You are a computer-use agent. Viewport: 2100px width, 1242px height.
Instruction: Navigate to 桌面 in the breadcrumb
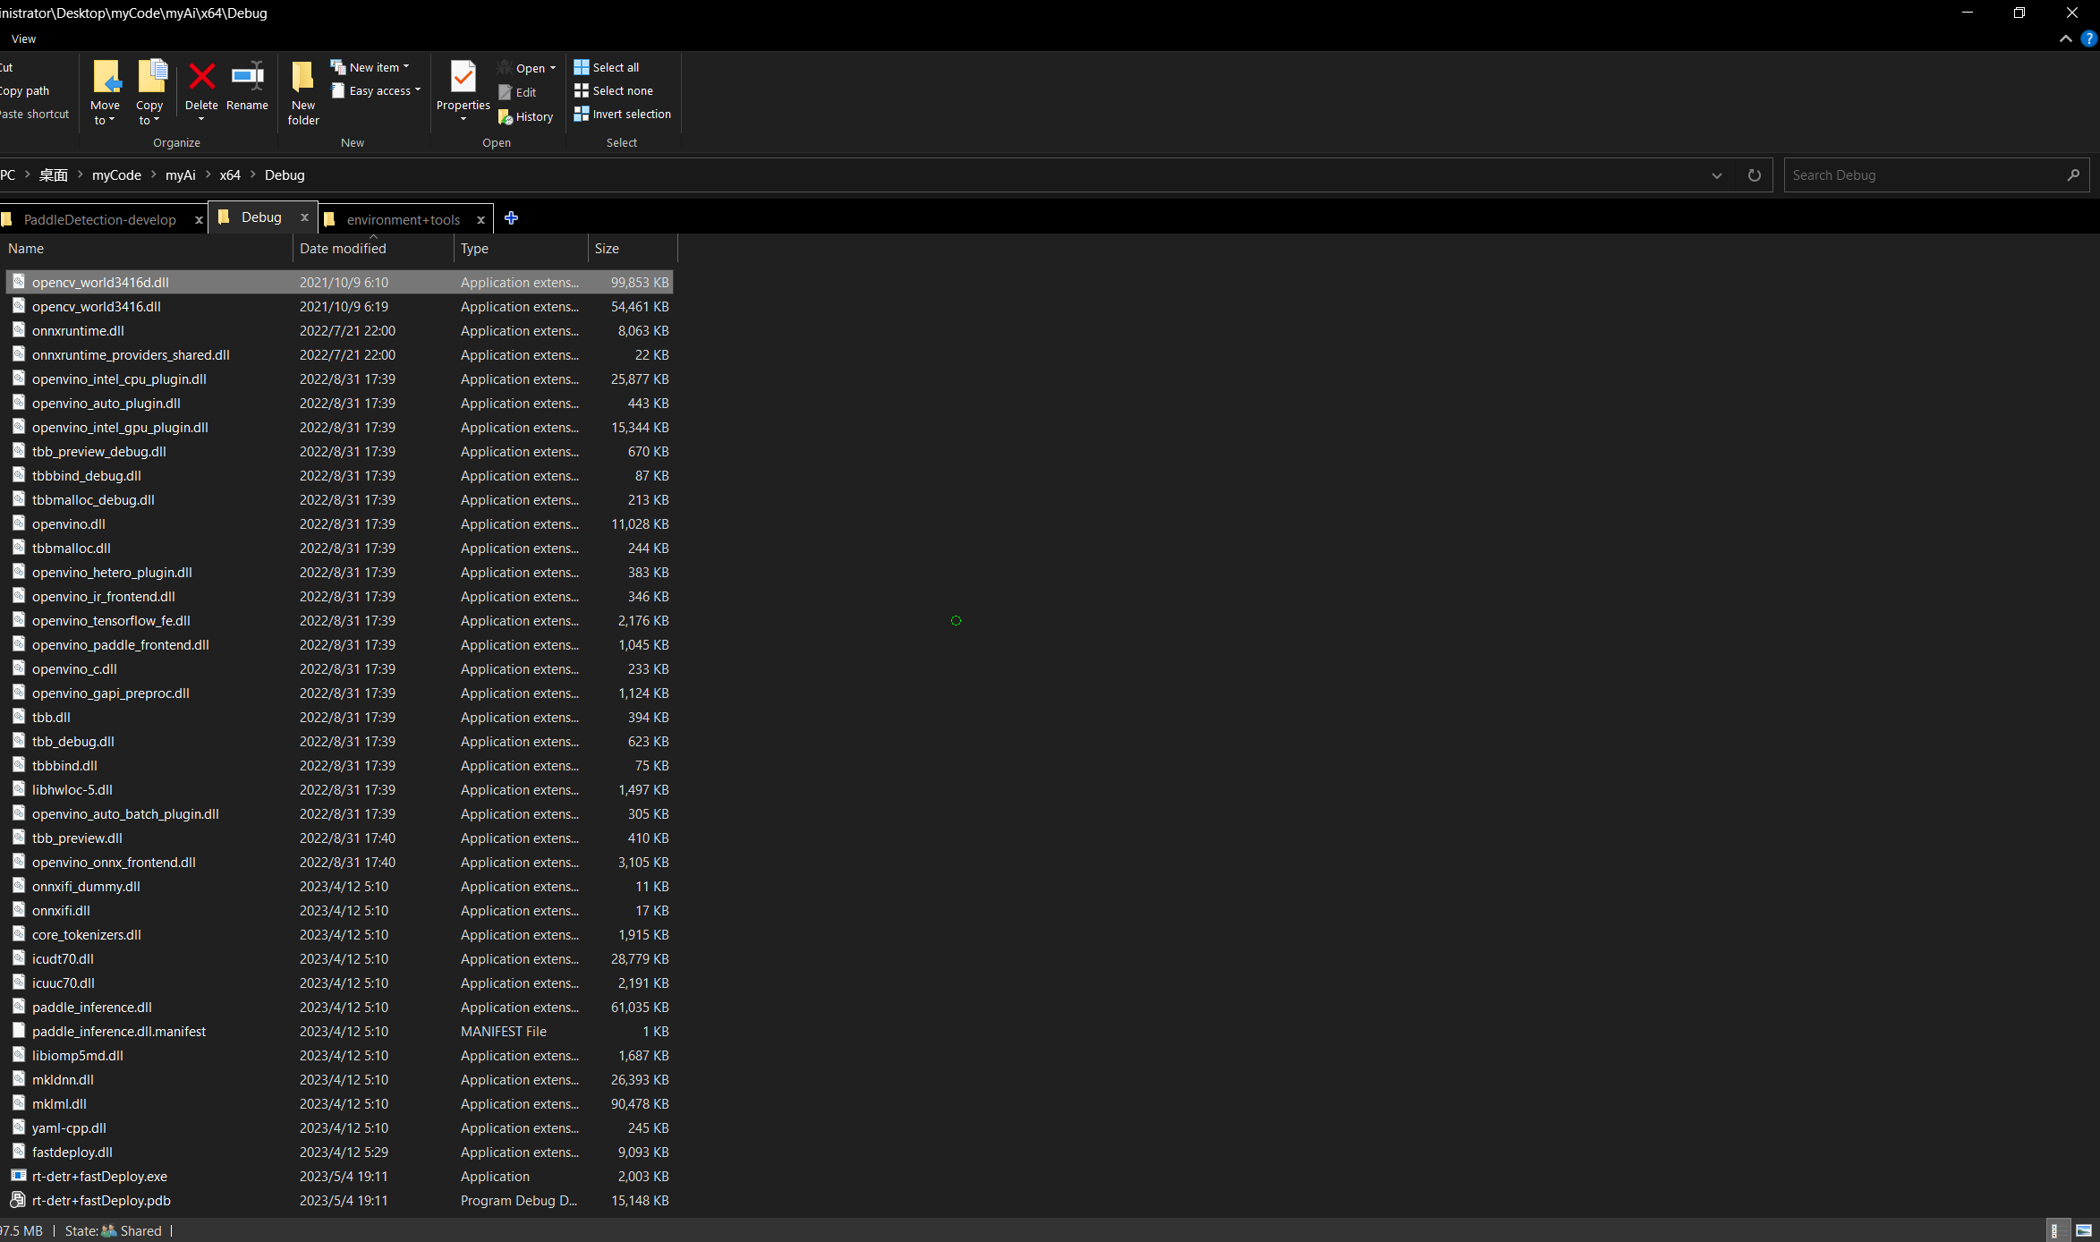[x=54, y=175]
